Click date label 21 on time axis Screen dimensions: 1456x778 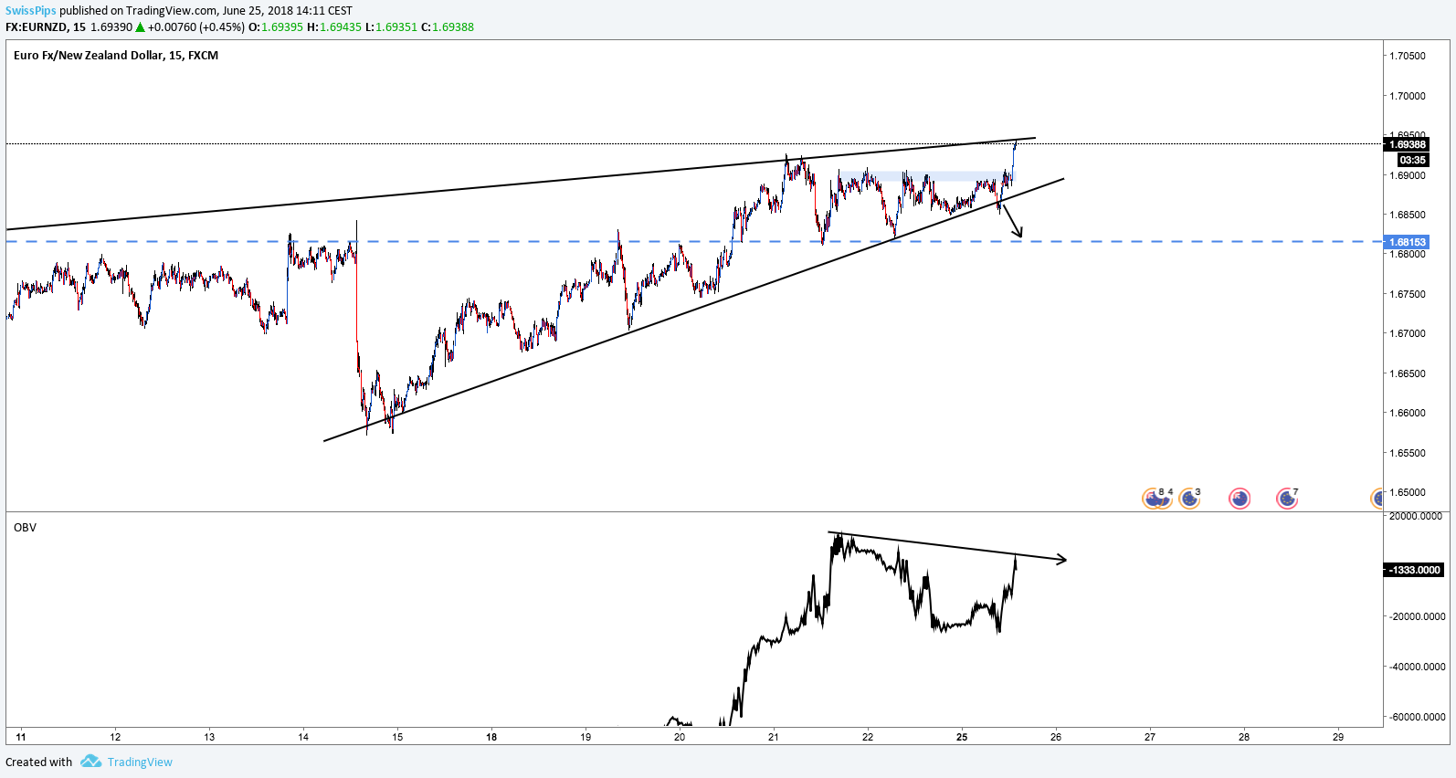(774, 737)
